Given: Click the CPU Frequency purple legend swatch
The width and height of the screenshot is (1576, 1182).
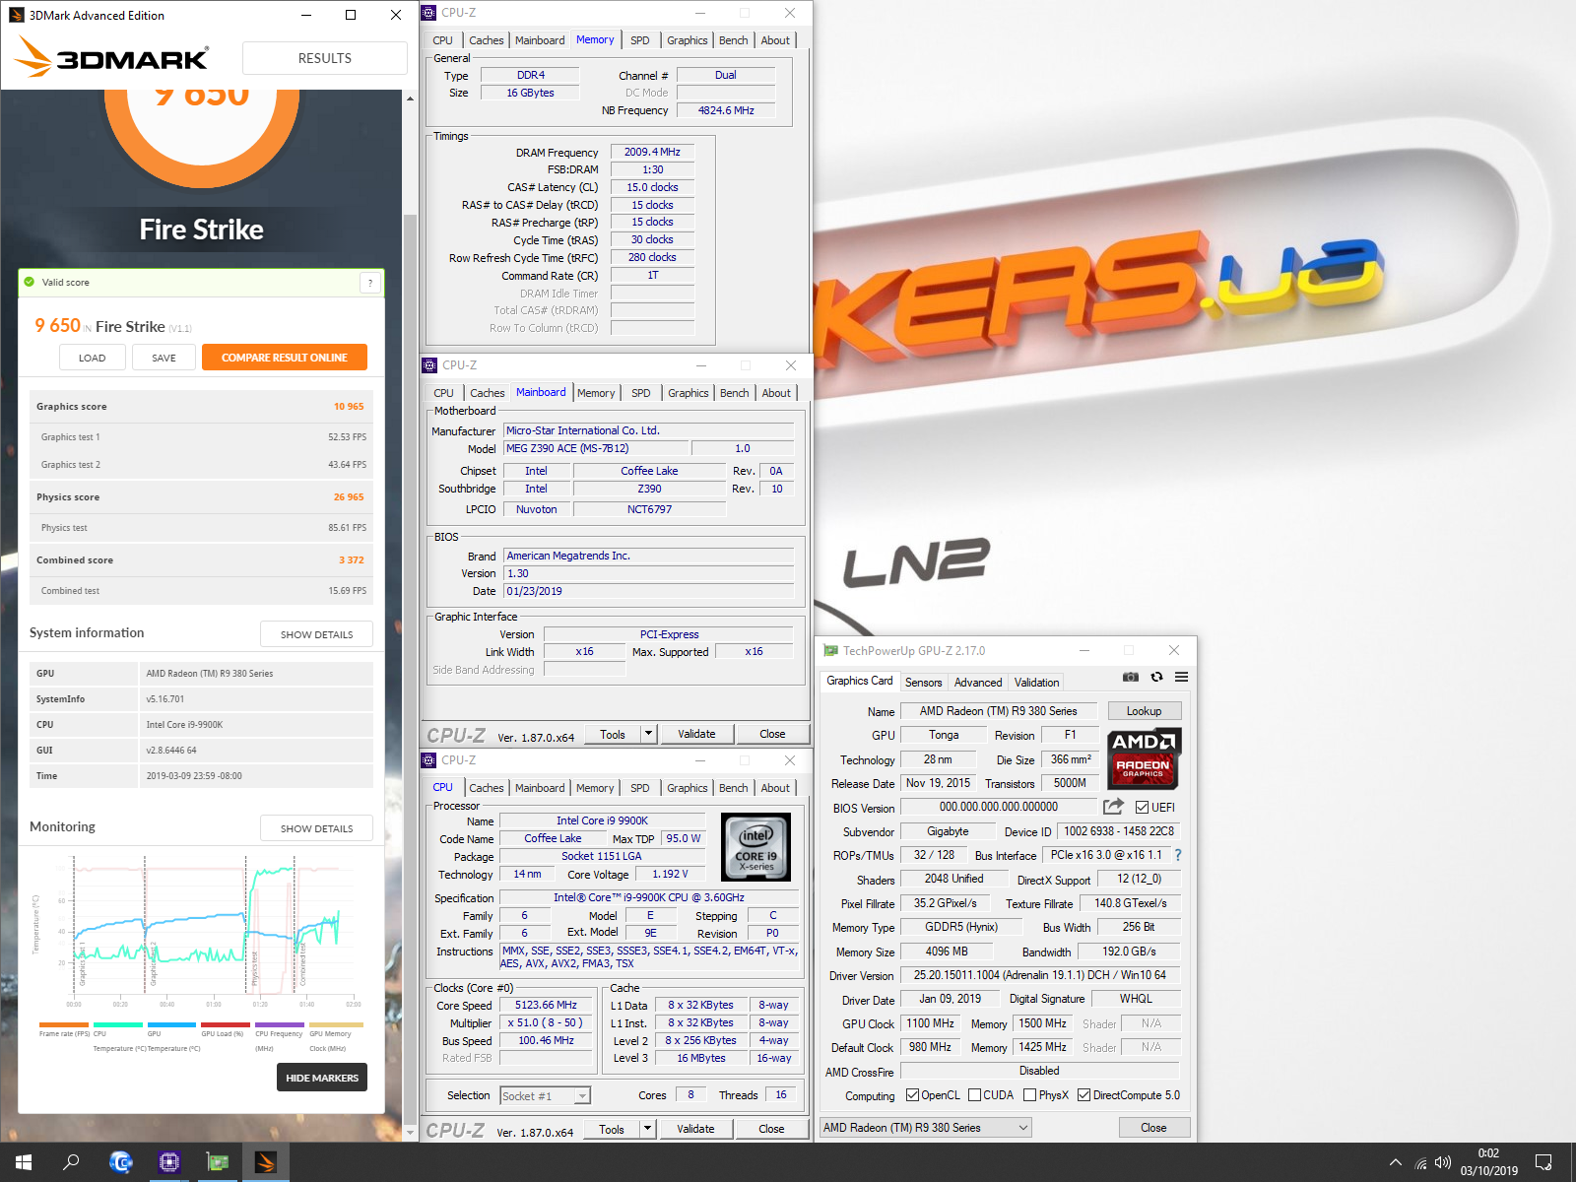Looking at the screenshot, I should tap(280, 1025).
